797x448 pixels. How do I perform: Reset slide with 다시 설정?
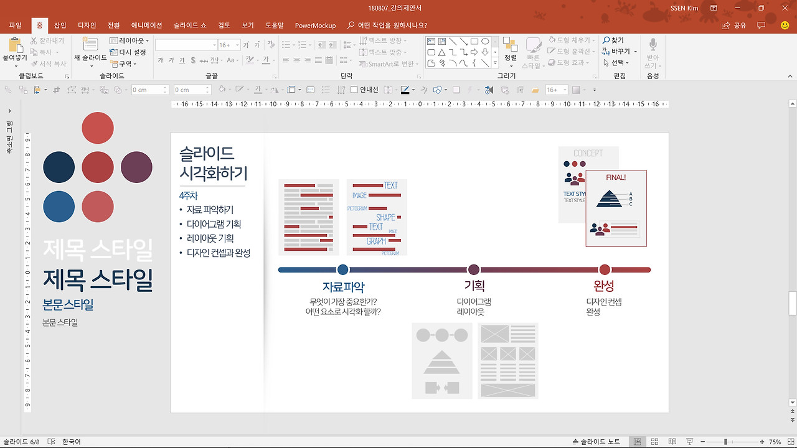pos(128,52)
